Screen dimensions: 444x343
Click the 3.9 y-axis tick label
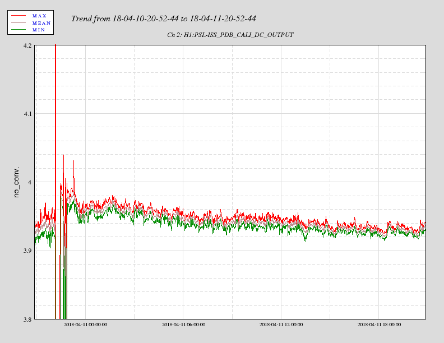click(x=27, y=251)
